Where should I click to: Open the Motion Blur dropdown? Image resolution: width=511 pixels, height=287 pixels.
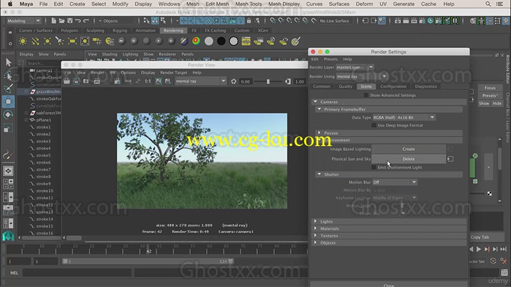click(395, 182)
